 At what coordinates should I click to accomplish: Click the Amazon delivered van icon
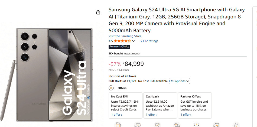pos(216,125)
